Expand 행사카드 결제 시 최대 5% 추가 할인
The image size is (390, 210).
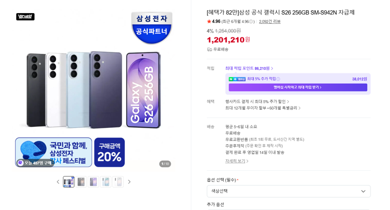pyautogui.click(x=257, y=102)
